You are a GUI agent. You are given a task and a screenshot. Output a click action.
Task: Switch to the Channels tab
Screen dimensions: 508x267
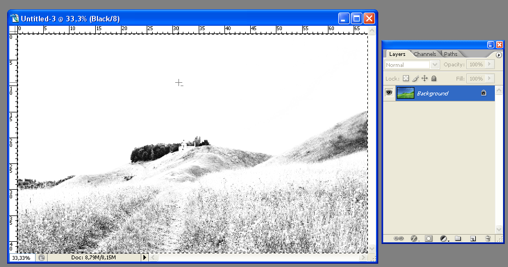[425, 54]
